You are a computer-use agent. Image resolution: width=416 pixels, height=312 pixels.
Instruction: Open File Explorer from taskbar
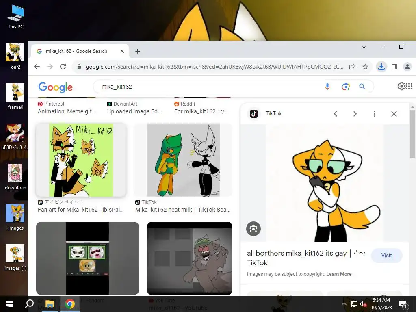tap(50, 304)
